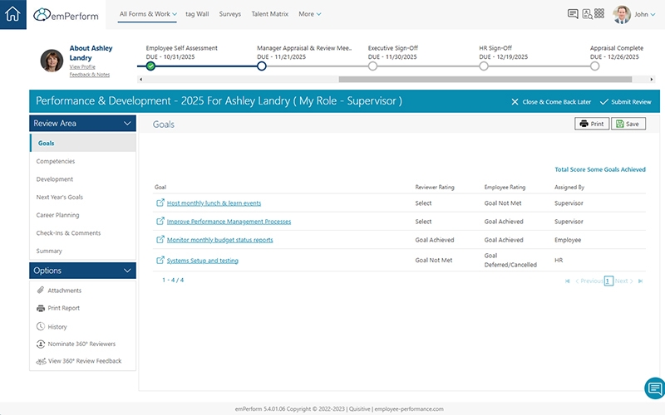Open the Improve Performance Management Processes goal link
This screenshot has height=415, width=665.
[229, 222]
